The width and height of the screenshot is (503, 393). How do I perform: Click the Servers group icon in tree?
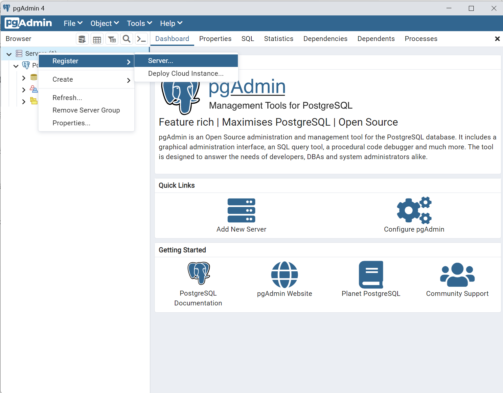(19, 53)
